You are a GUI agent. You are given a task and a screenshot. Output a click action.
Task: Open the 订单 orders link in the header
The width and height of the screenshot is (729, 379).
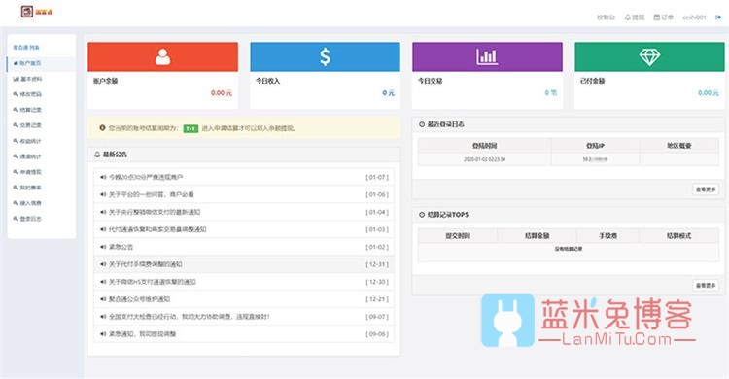point(664,17)
